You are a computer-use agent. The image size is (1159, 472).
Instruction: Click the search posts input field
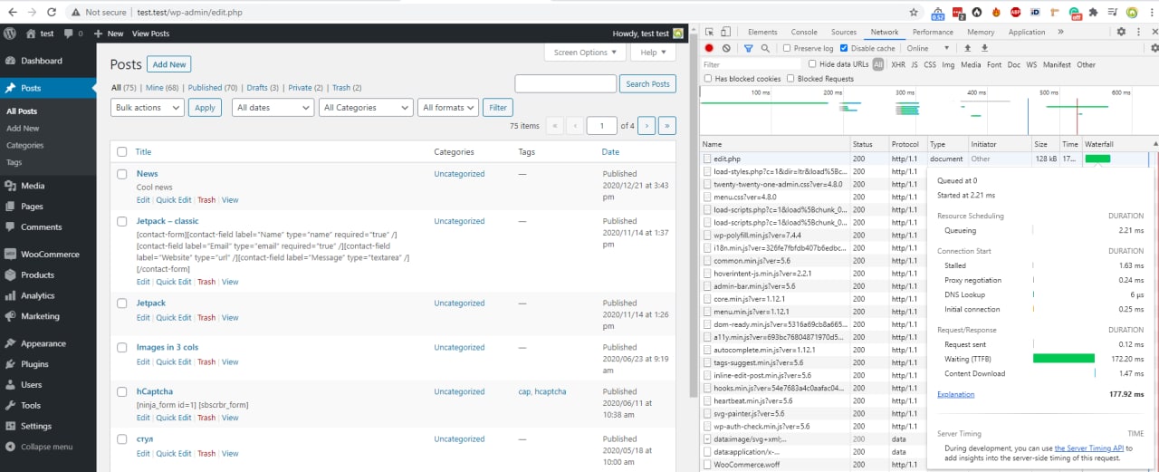[565, 83]
